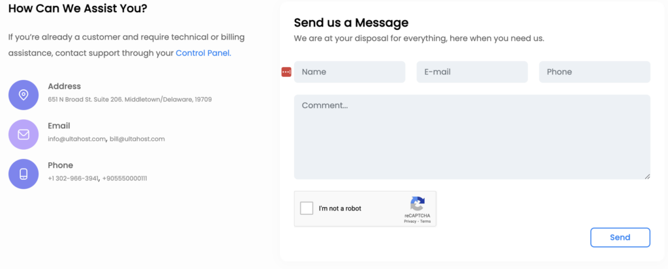Open the reCAPTCHA Privacy link
This screenshot has width=668, height=269.
(410, 221)
